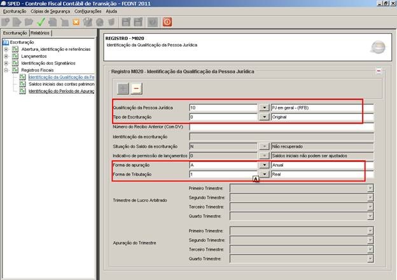Click the round help bubble icon in header
397x280 pixels.
[x=378, y=47]
